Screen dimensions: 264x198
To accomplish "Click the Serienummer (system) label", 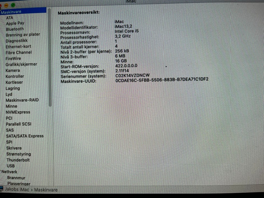I will [x=84, y=76].
